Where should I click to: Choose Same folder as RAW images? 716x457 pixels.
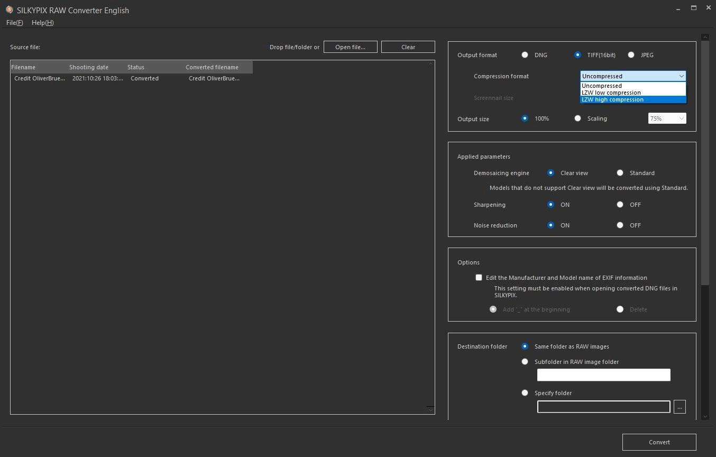(x=525, y=346)
